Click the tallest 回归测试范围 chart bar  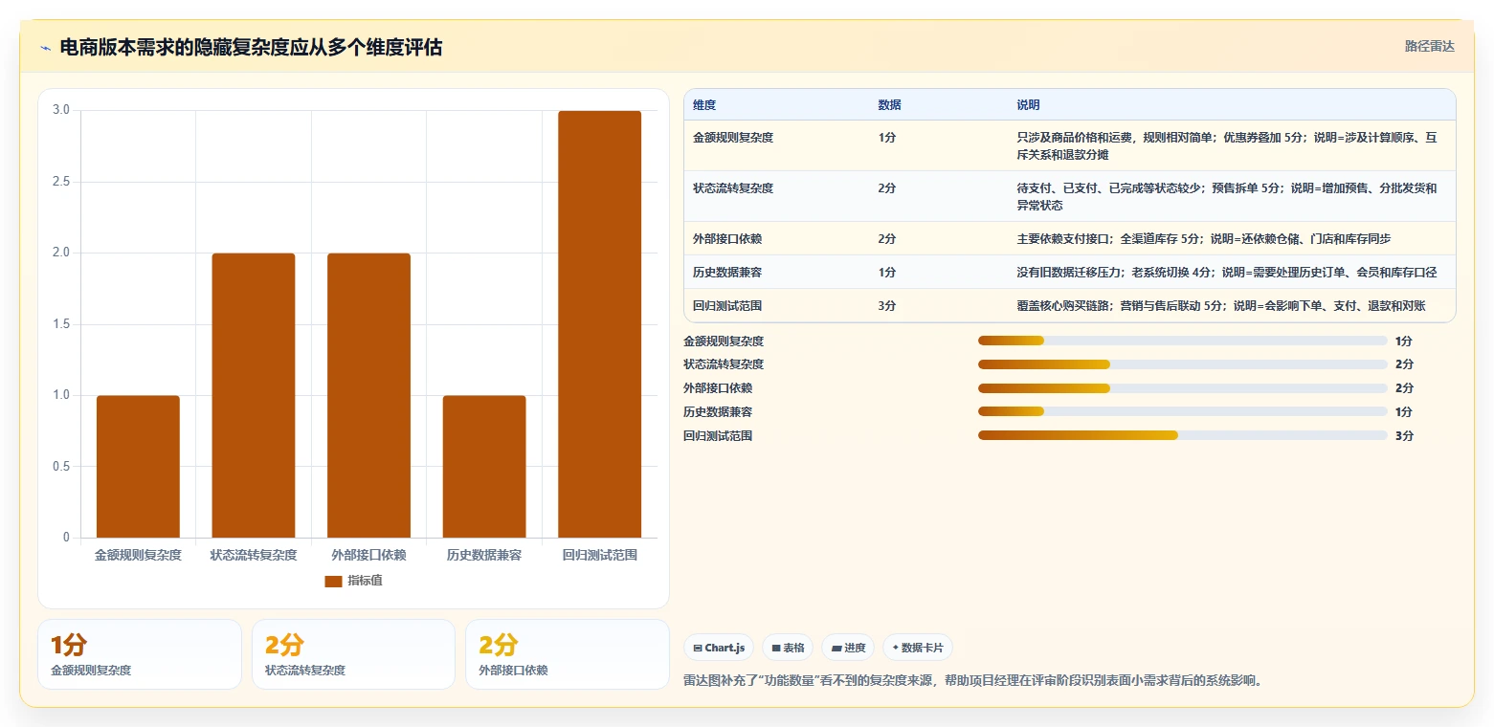599,324
